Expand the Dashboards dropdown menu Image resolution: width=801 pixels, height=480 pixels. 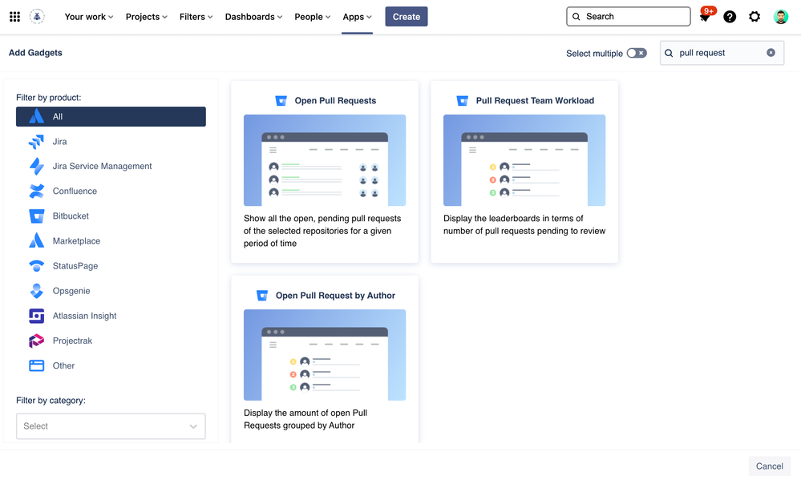tap(254, 17)
